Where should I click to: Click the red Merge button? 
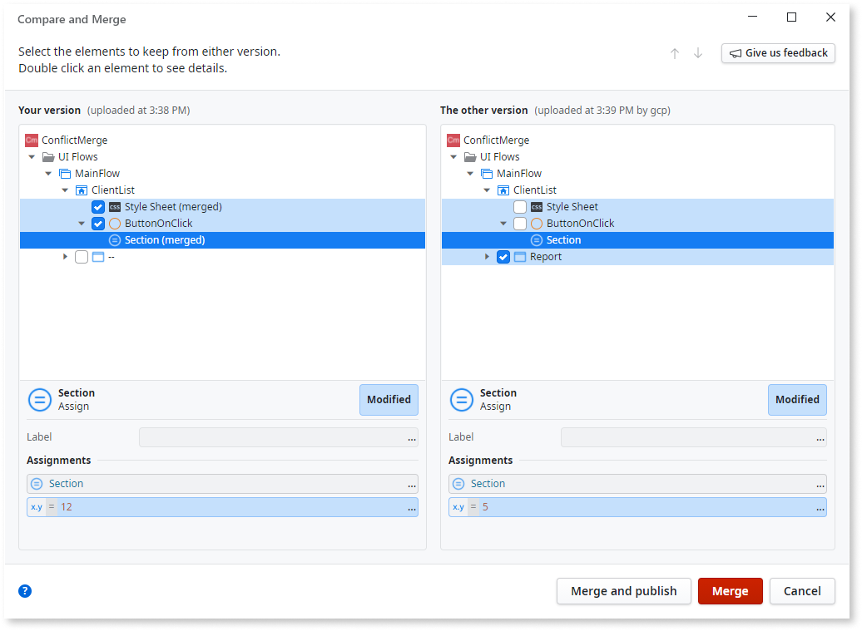click(x=730, y=591)
